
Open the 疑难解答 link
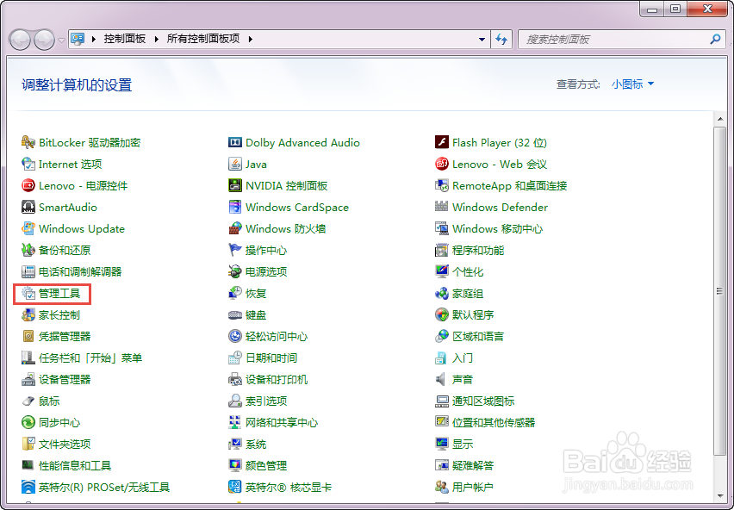tap(473, 465)
